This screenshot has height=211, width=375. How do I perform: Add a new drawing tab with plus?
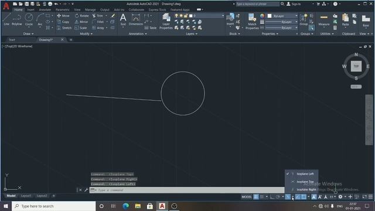(x=71, y=40)
